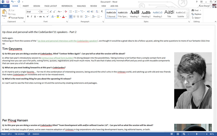
Task: Collapse the ribbon with the chevron
Action: point(215,21)
